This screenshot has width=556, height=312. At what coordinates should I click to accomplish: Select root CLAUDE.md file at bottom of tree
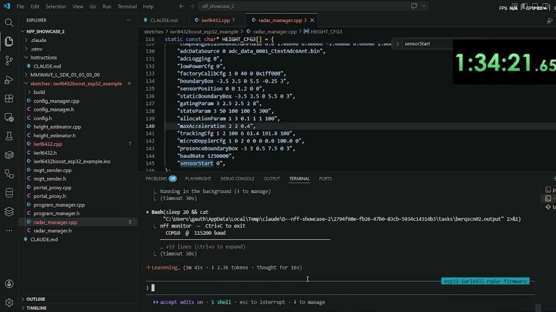coord(44,240)
